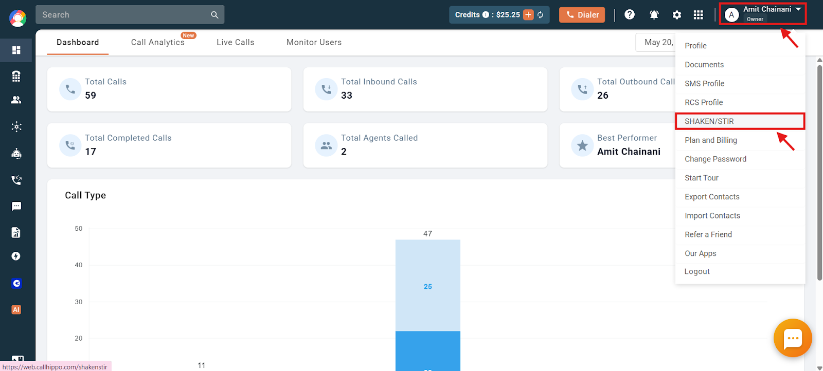Switch to the Live Calls tab

coord(236,42)
